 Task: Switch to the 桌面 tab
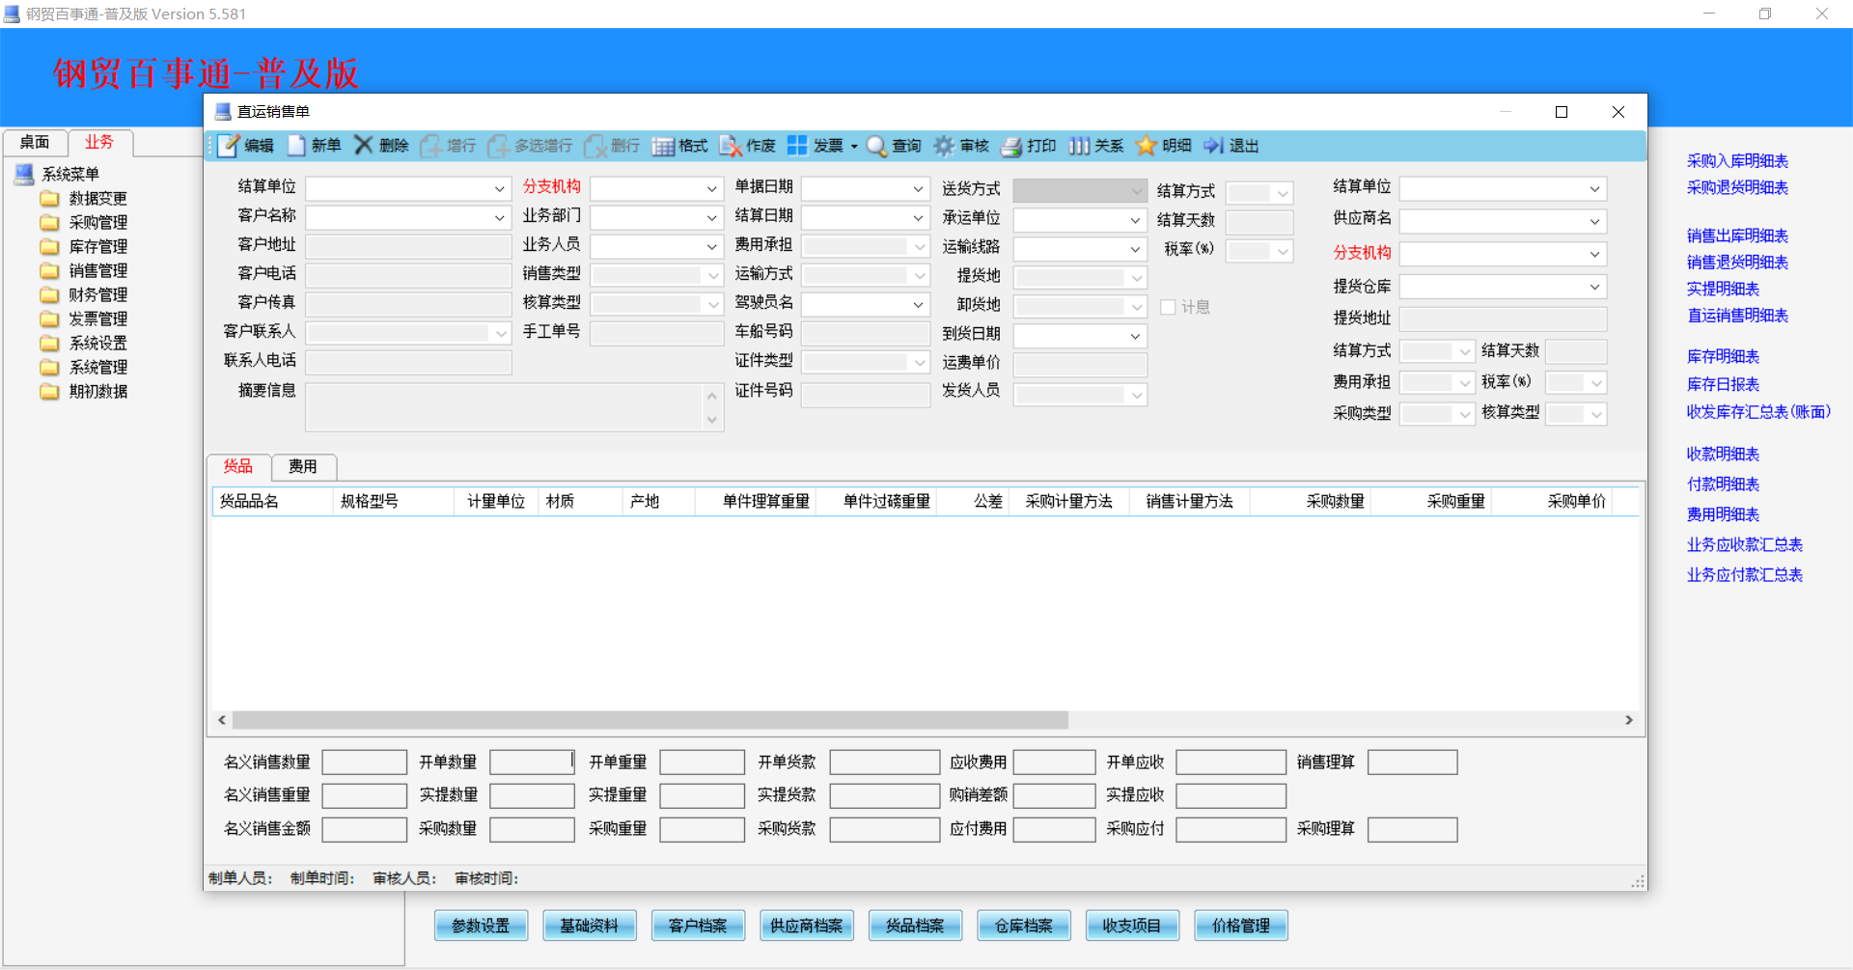pyautogui.click(x=35, y=142)
